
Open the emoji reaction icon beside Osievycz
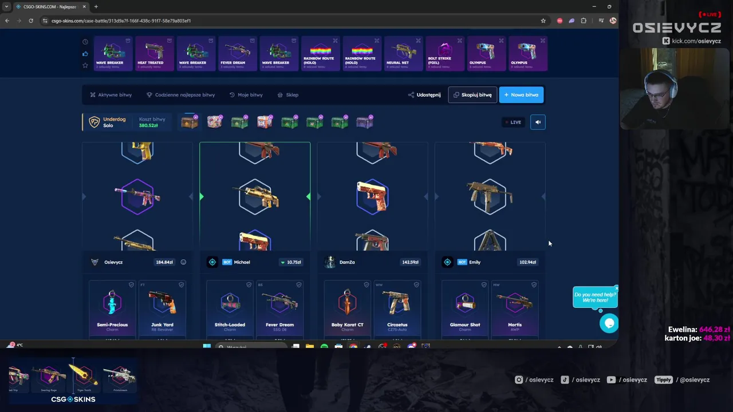pyautogui.click(x=183, y=262)
